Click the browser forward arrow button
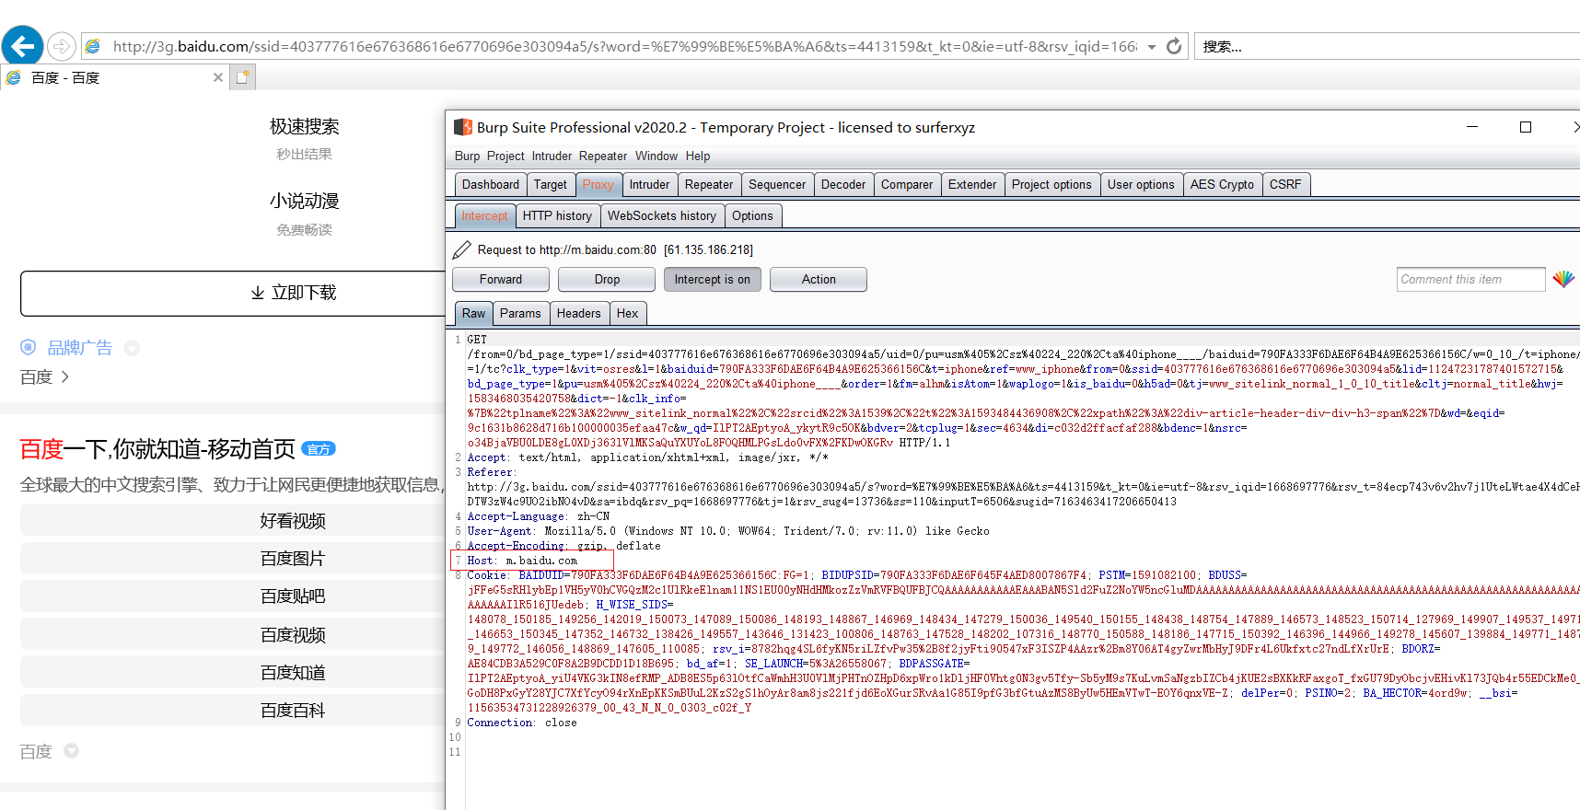Screen dimensions: 1580x810 tap(61, 45)
